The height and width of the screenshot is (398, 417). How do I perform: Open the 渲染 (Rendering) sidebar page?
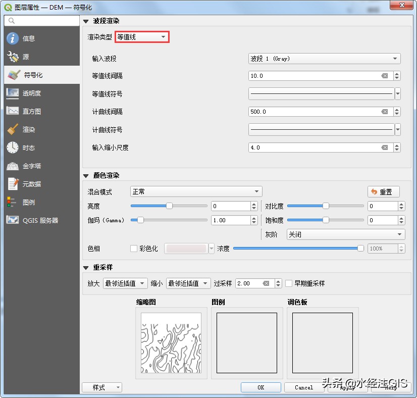pyautogui.click(x=42, y=130)
